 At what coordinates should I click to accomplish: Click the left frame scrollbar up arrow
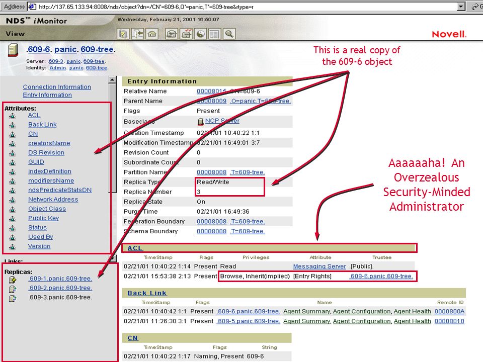point(112,80)
